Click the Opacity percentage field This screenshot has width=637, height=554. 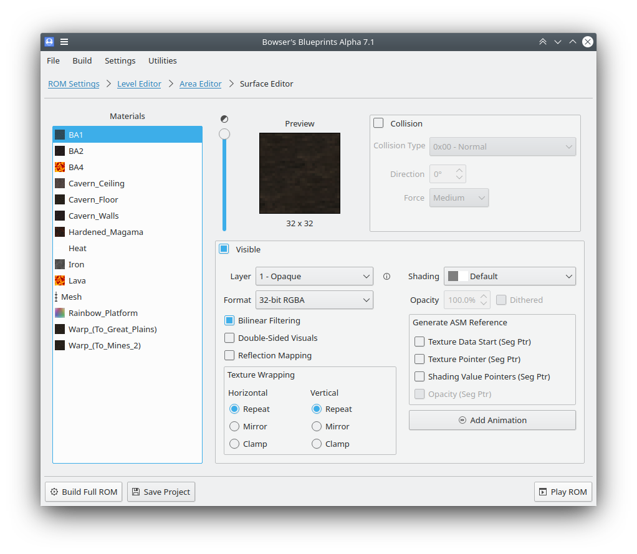[467, 300]
